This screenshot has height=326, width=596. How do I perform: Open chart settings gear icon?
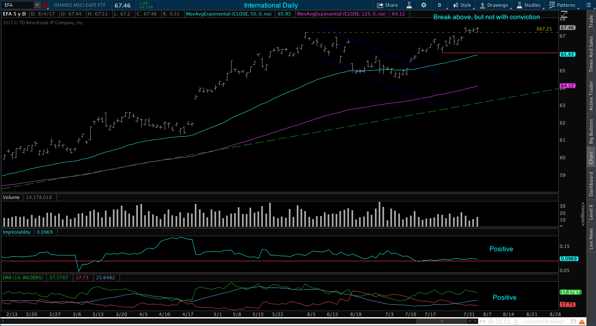424,5
